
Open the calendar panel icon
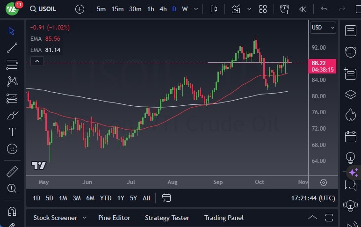point(350,137)
